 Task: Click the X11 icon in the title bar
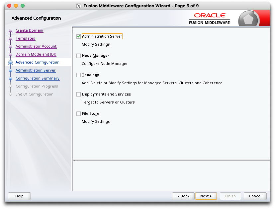79,6
